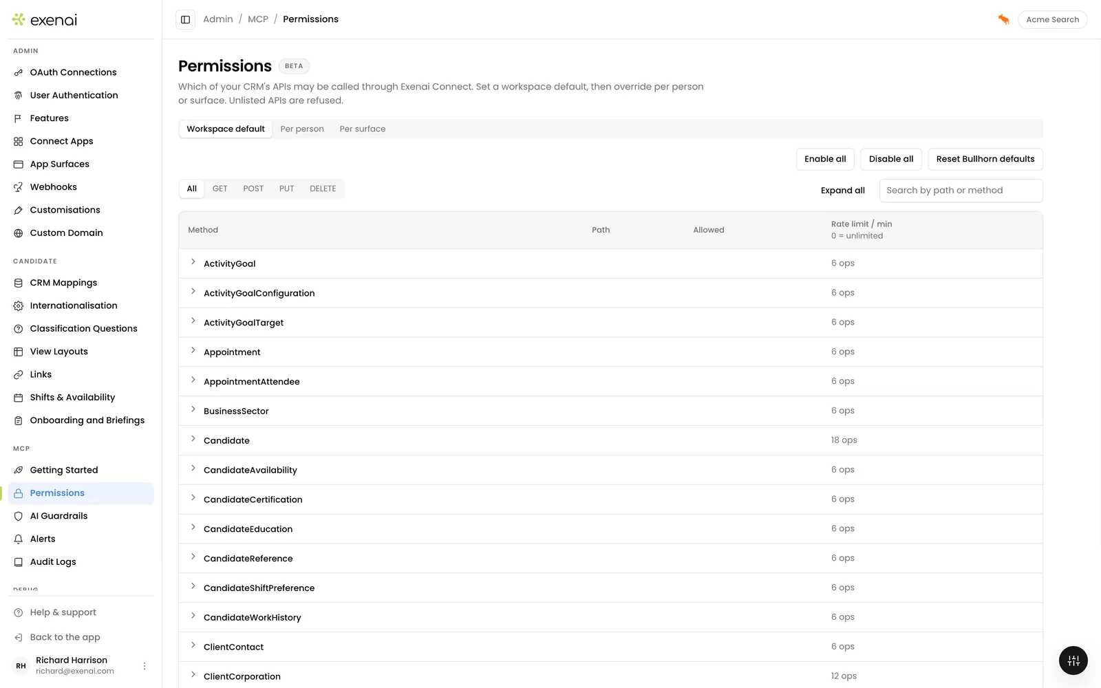Switch to the Per surface tab
The height and width of the screenshot is (688, 1101).
click(x=363, y=129)
